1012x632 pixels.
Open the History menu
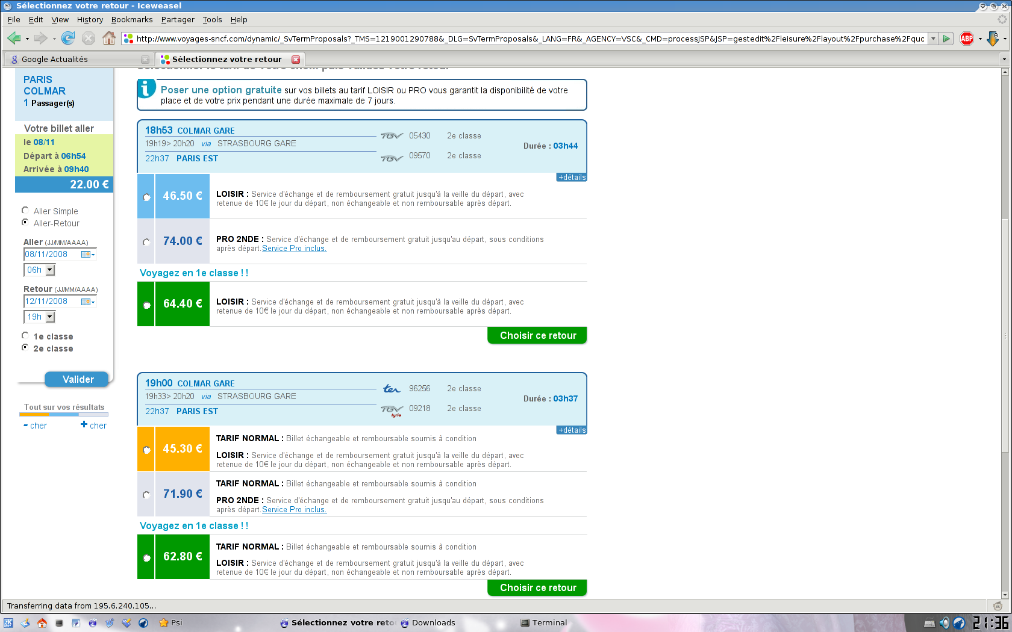click(x=90, y=19)
